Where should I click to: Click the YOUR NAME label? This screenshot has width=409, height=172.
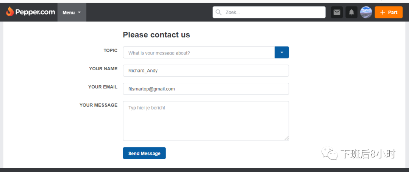coord(103,68)
